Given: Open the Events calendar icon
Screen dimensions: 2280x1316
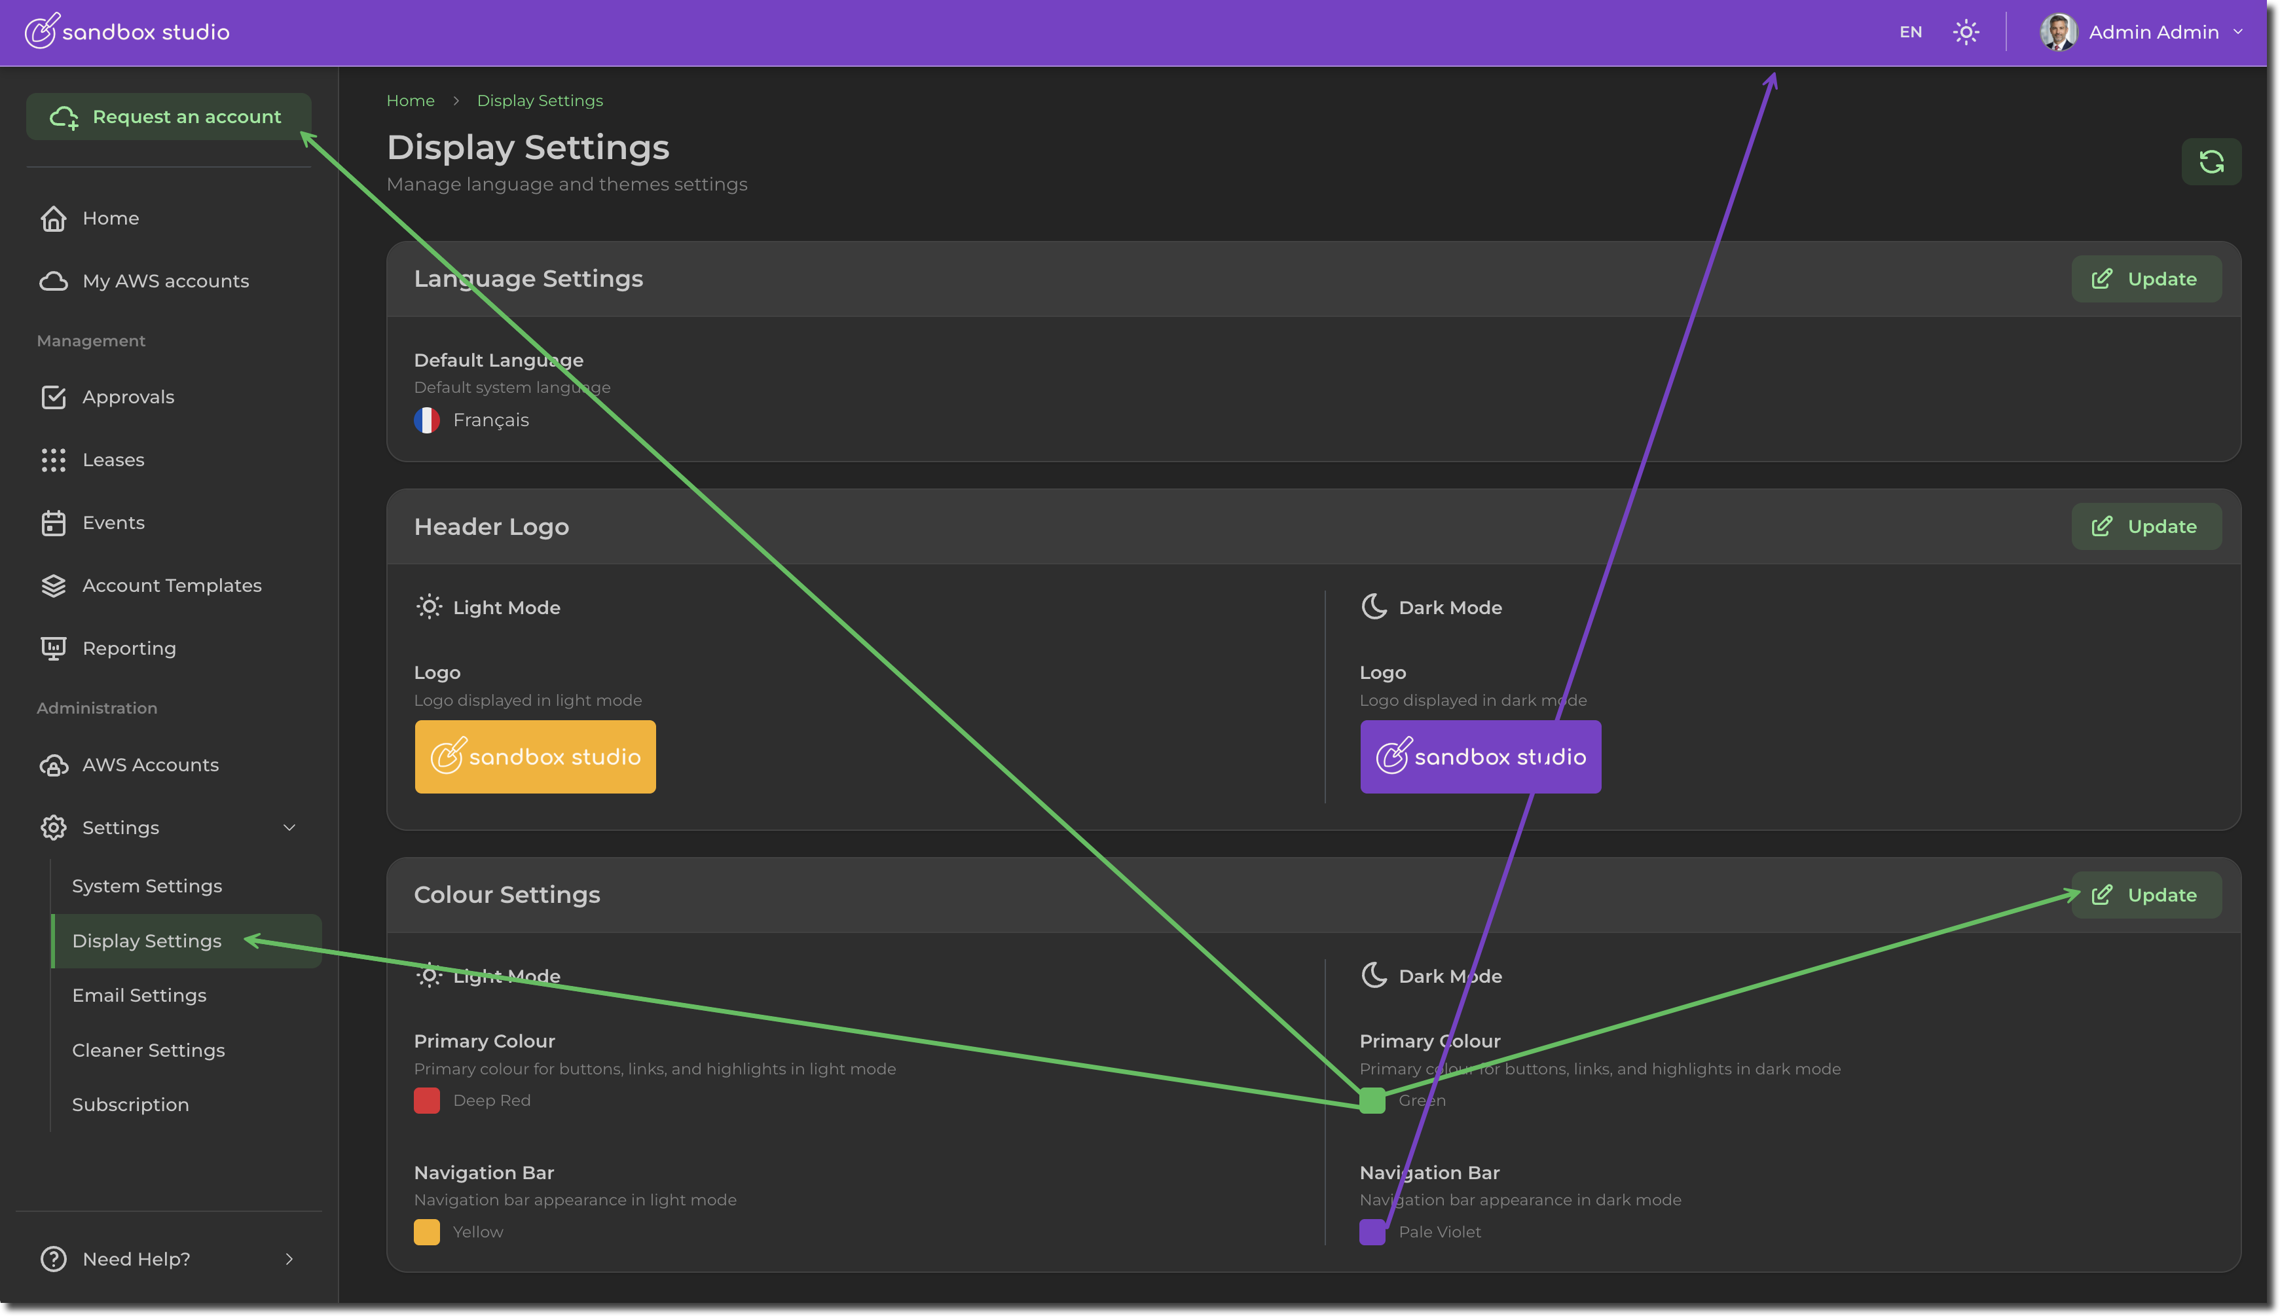Looking at the screenshot, I should (x=53, y=522).
